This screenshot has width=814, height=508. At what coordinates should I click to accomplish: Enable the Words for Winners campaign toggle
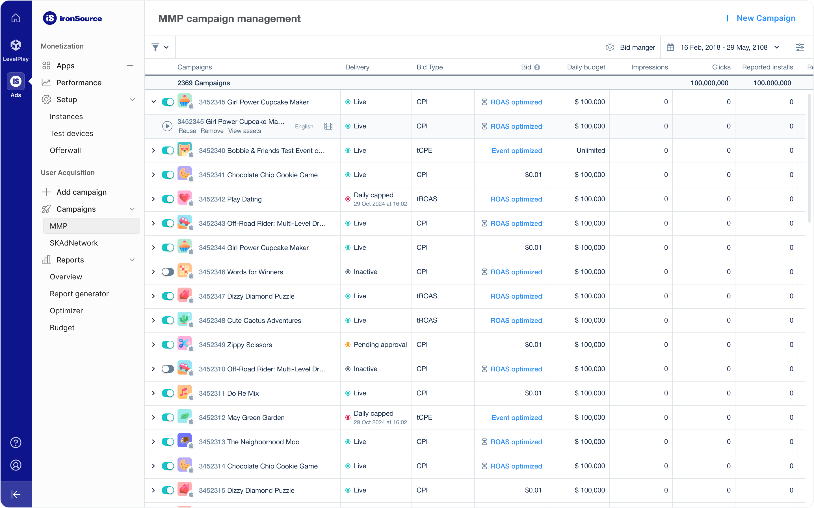pos(168,272)
